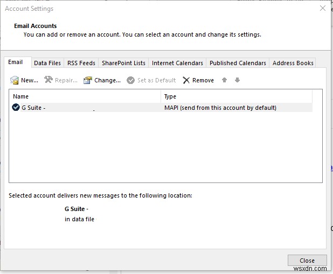Click the G Suite account status icon
The image size is (333, 274).
(x=16, y=107)
